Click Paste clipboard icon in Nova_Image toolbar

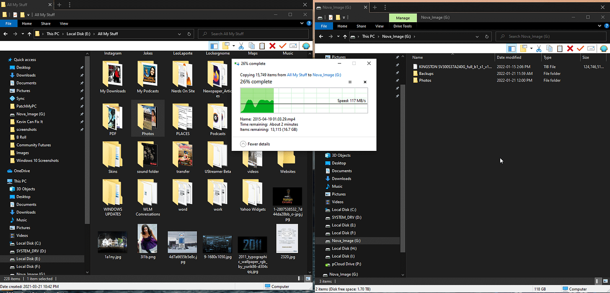(x=560, y=48)
